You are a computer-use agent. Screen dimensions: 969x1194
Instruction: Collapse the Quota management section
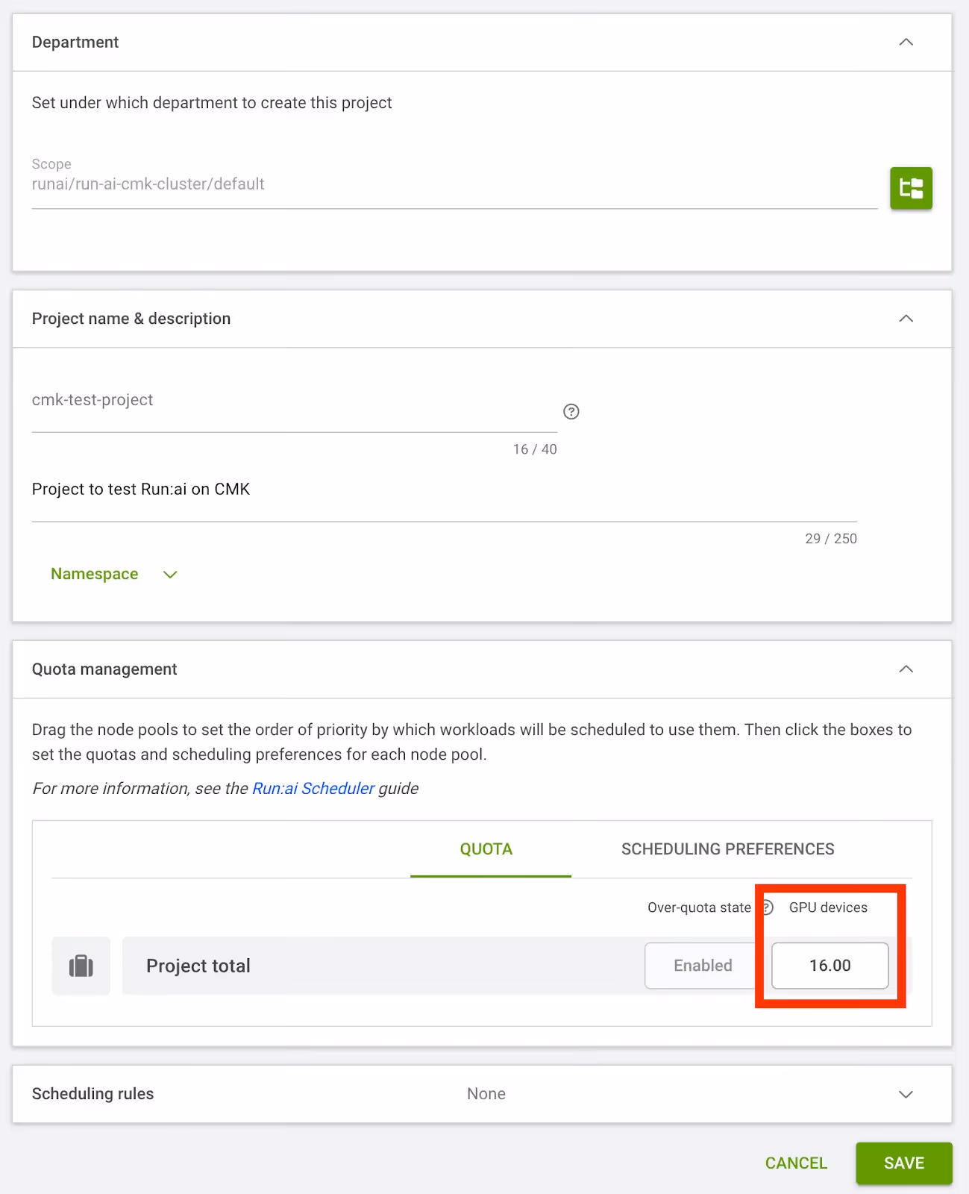click(906, 669)
